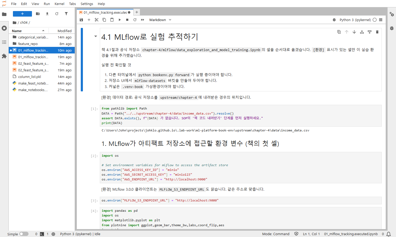The image size is (396, 237).
Task: Open the property inspector gears icon
Action: click(392, 14)
